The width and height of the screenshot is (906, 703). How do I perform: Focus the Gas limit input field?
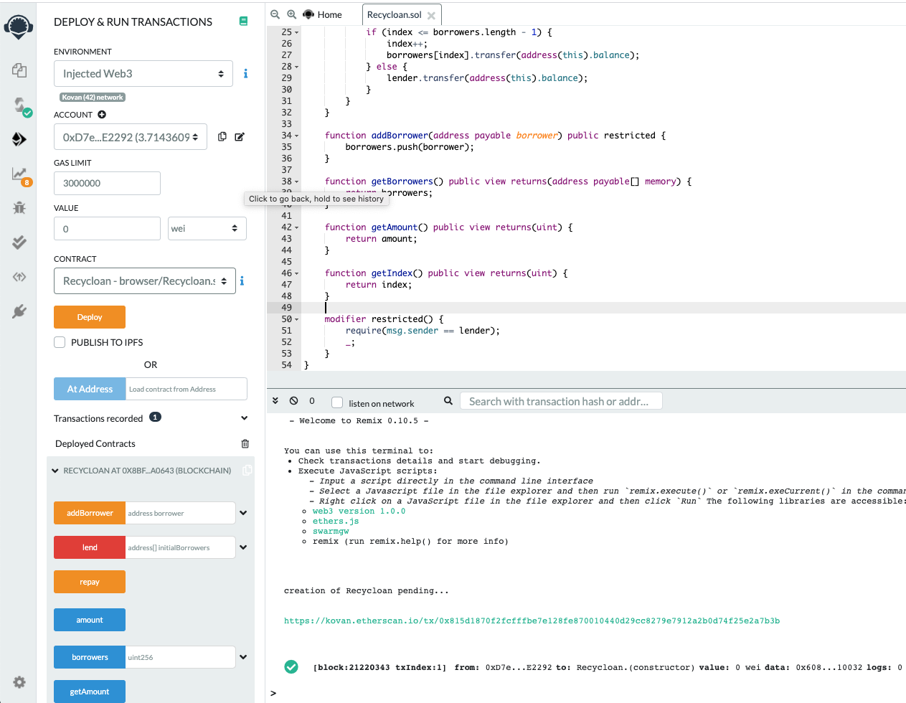click(107, 183)
